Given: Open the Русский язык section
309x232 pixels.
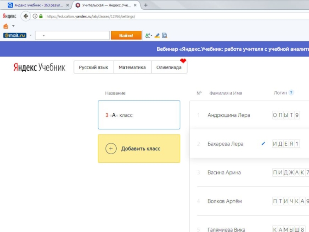Looking at the screenshot, I should 93,67.
